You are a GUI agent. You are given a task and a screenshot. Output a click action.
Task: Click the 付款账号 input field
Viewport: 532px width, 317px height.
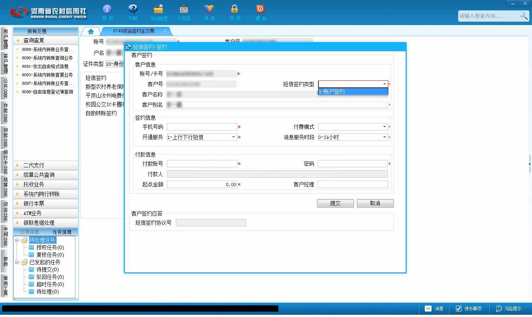tap(202, 164)
